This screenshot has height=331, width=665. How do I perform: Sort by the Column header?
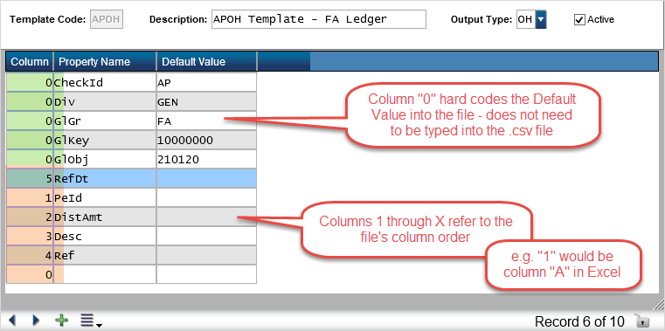click(29, 61)
